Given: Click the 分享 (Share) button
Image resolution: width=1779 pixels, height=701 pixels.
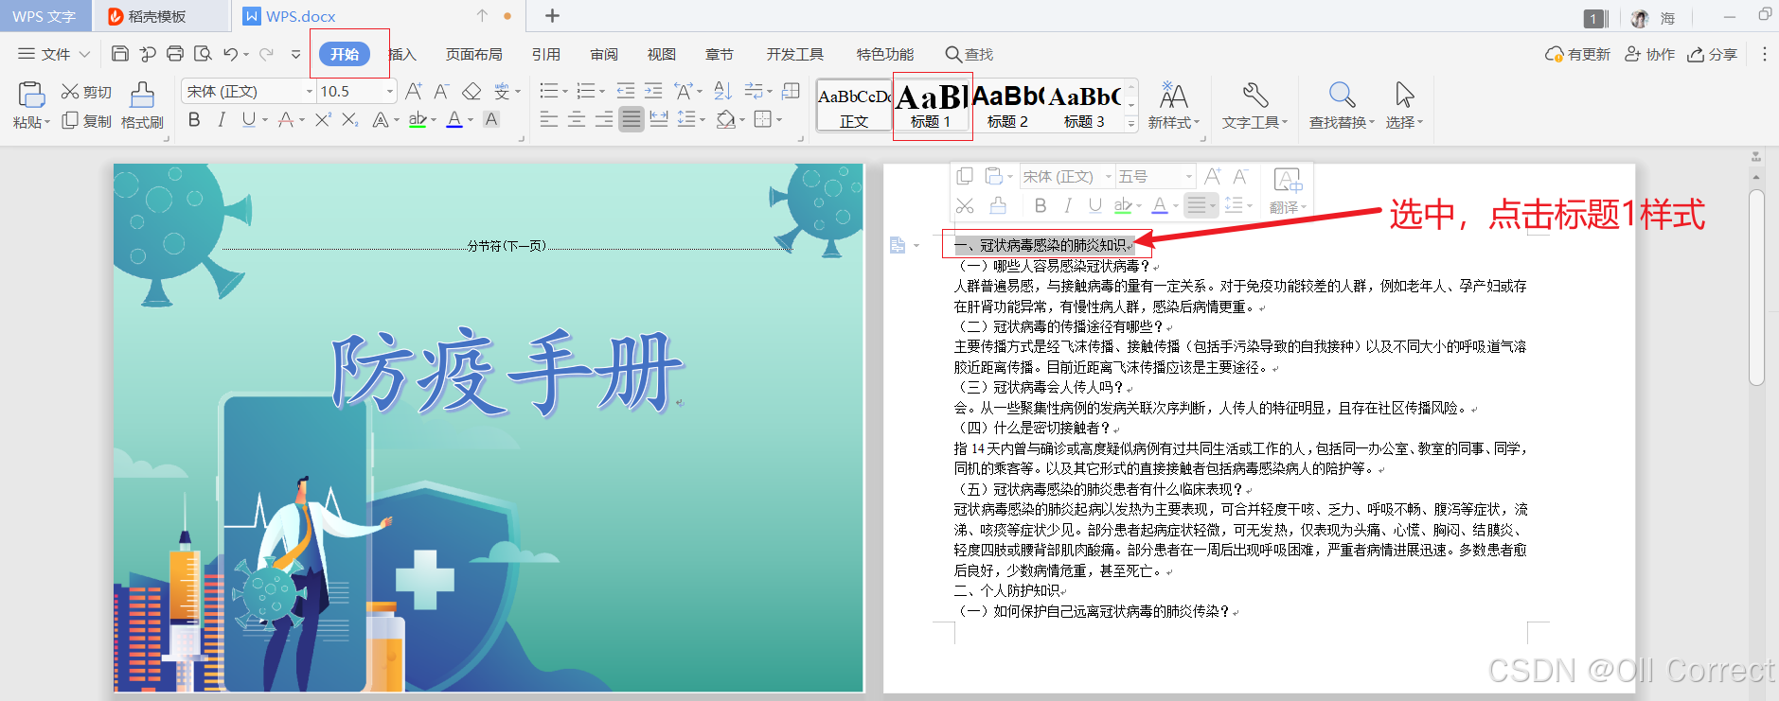Looking at the screenshot, I should [1713, 55].
